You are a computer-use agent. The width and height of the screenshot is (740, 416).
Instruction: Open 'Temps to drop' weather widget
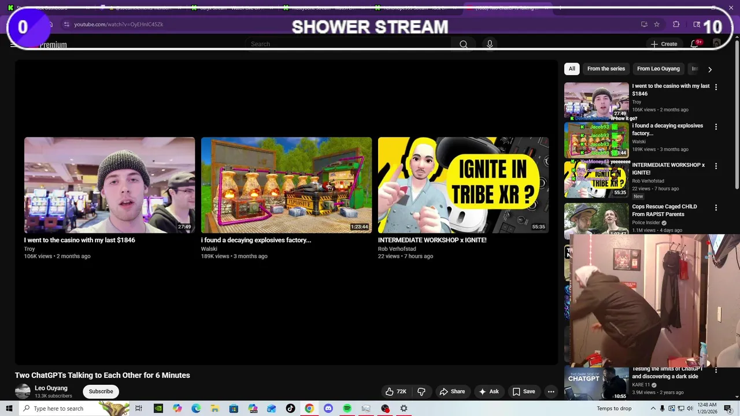click(614, 408)
